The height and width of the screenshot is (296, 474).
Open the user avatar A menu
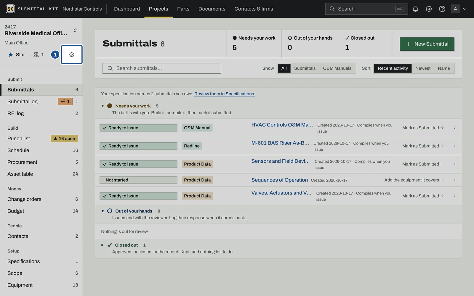pyautogui.click(x=459, y=9)
